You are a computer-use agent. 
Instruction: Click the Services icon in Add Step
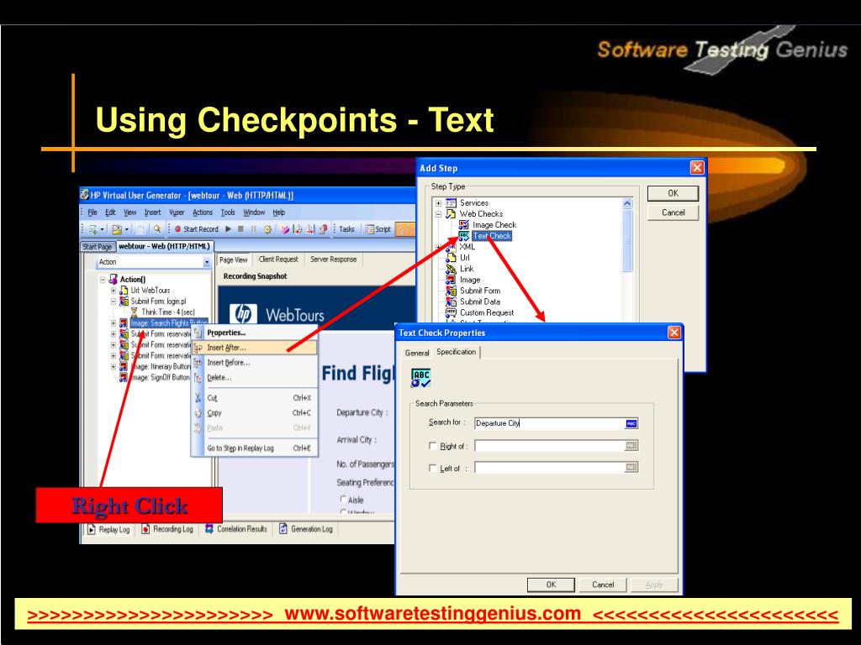(x=452, y=203)
